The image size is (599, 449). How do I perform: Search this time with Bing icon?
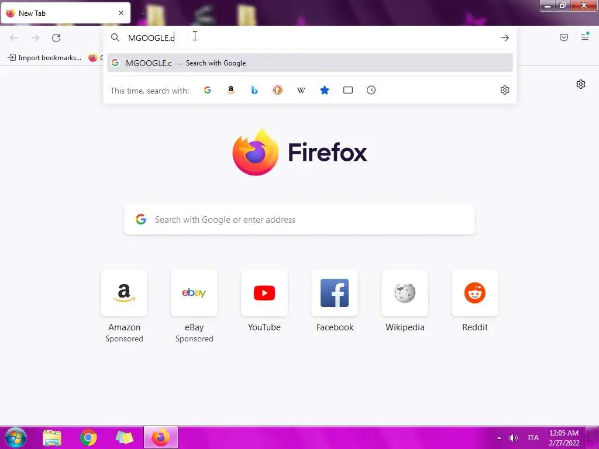[254, 90]
